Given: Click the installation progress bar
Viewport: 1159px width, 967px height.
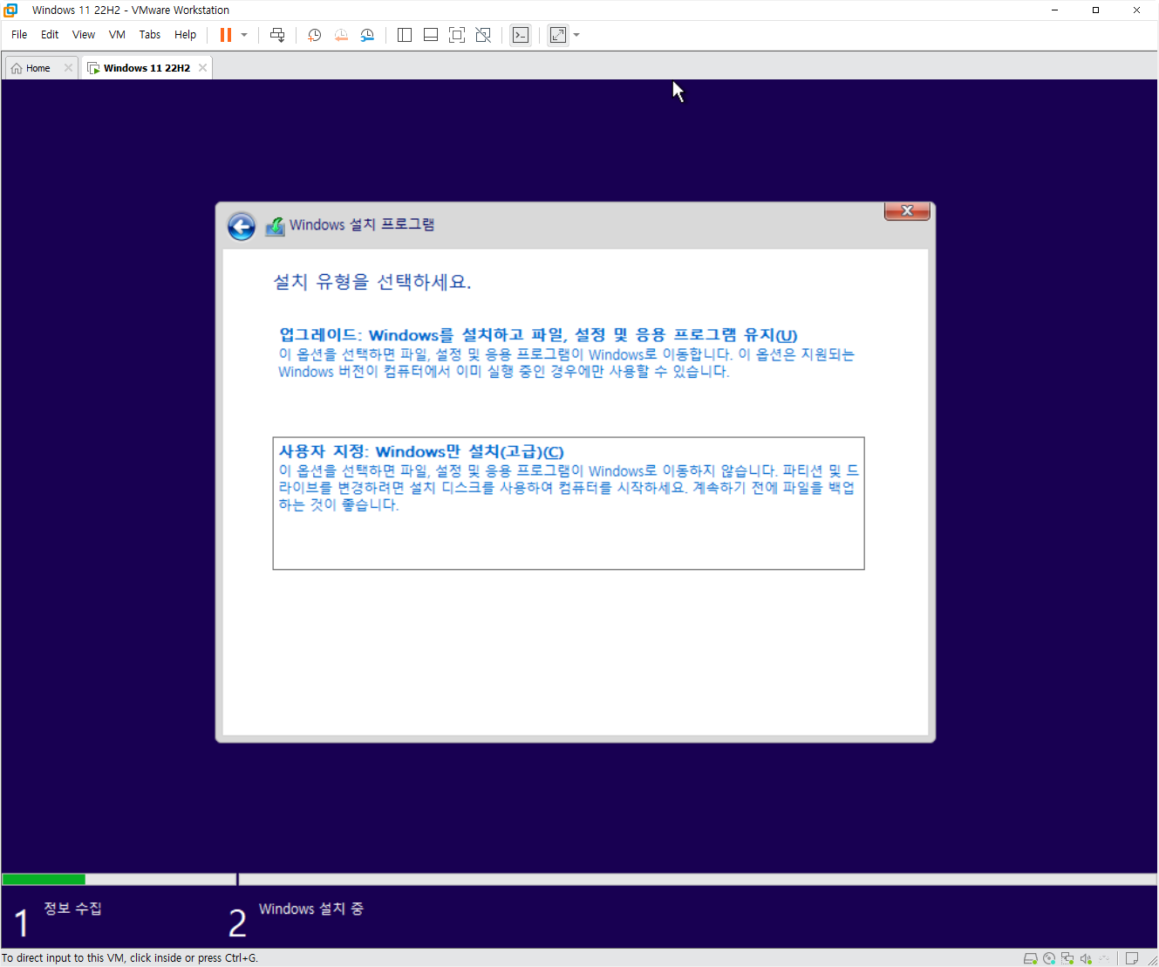Looking at the screenshot, I should 579,880.
